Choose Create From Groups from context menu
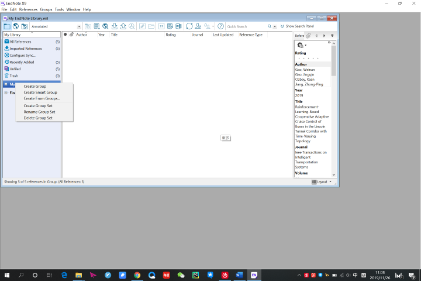Image resolution: width=421 pixels, height=281 pixels. (44, 98)
